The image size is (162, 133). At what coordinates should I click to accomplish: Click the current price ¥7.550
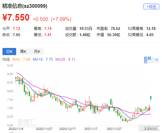pos(16,17)
